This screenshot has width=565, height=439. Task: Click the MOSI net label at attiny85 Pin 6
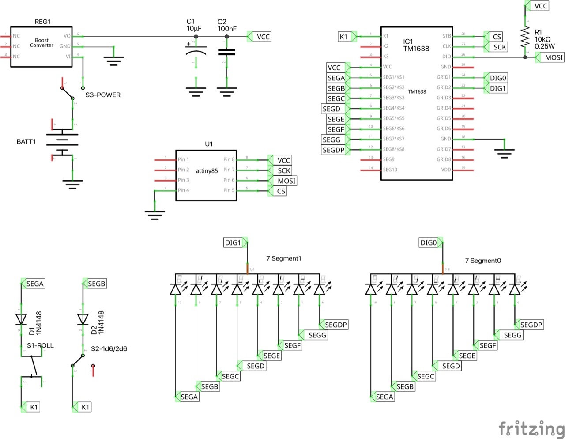pos(282,181)
